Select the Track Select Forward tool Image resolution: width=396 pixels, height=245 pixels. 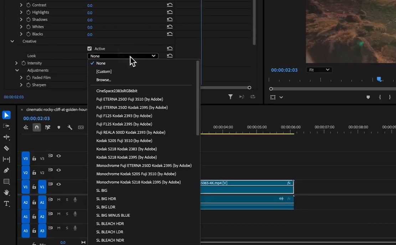click(6, 126)
